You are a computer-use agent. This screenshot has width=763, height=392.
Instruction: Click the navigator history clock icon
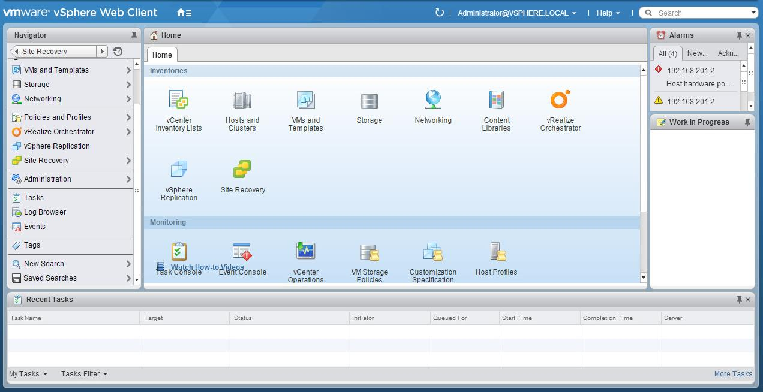coord(118,52)
